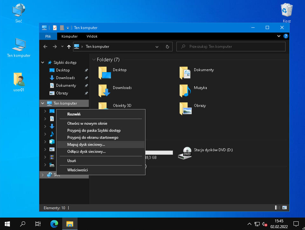Expand the Sieć node in navigation pane
This screenshot has width=305, height=230.
coord(43,174)
